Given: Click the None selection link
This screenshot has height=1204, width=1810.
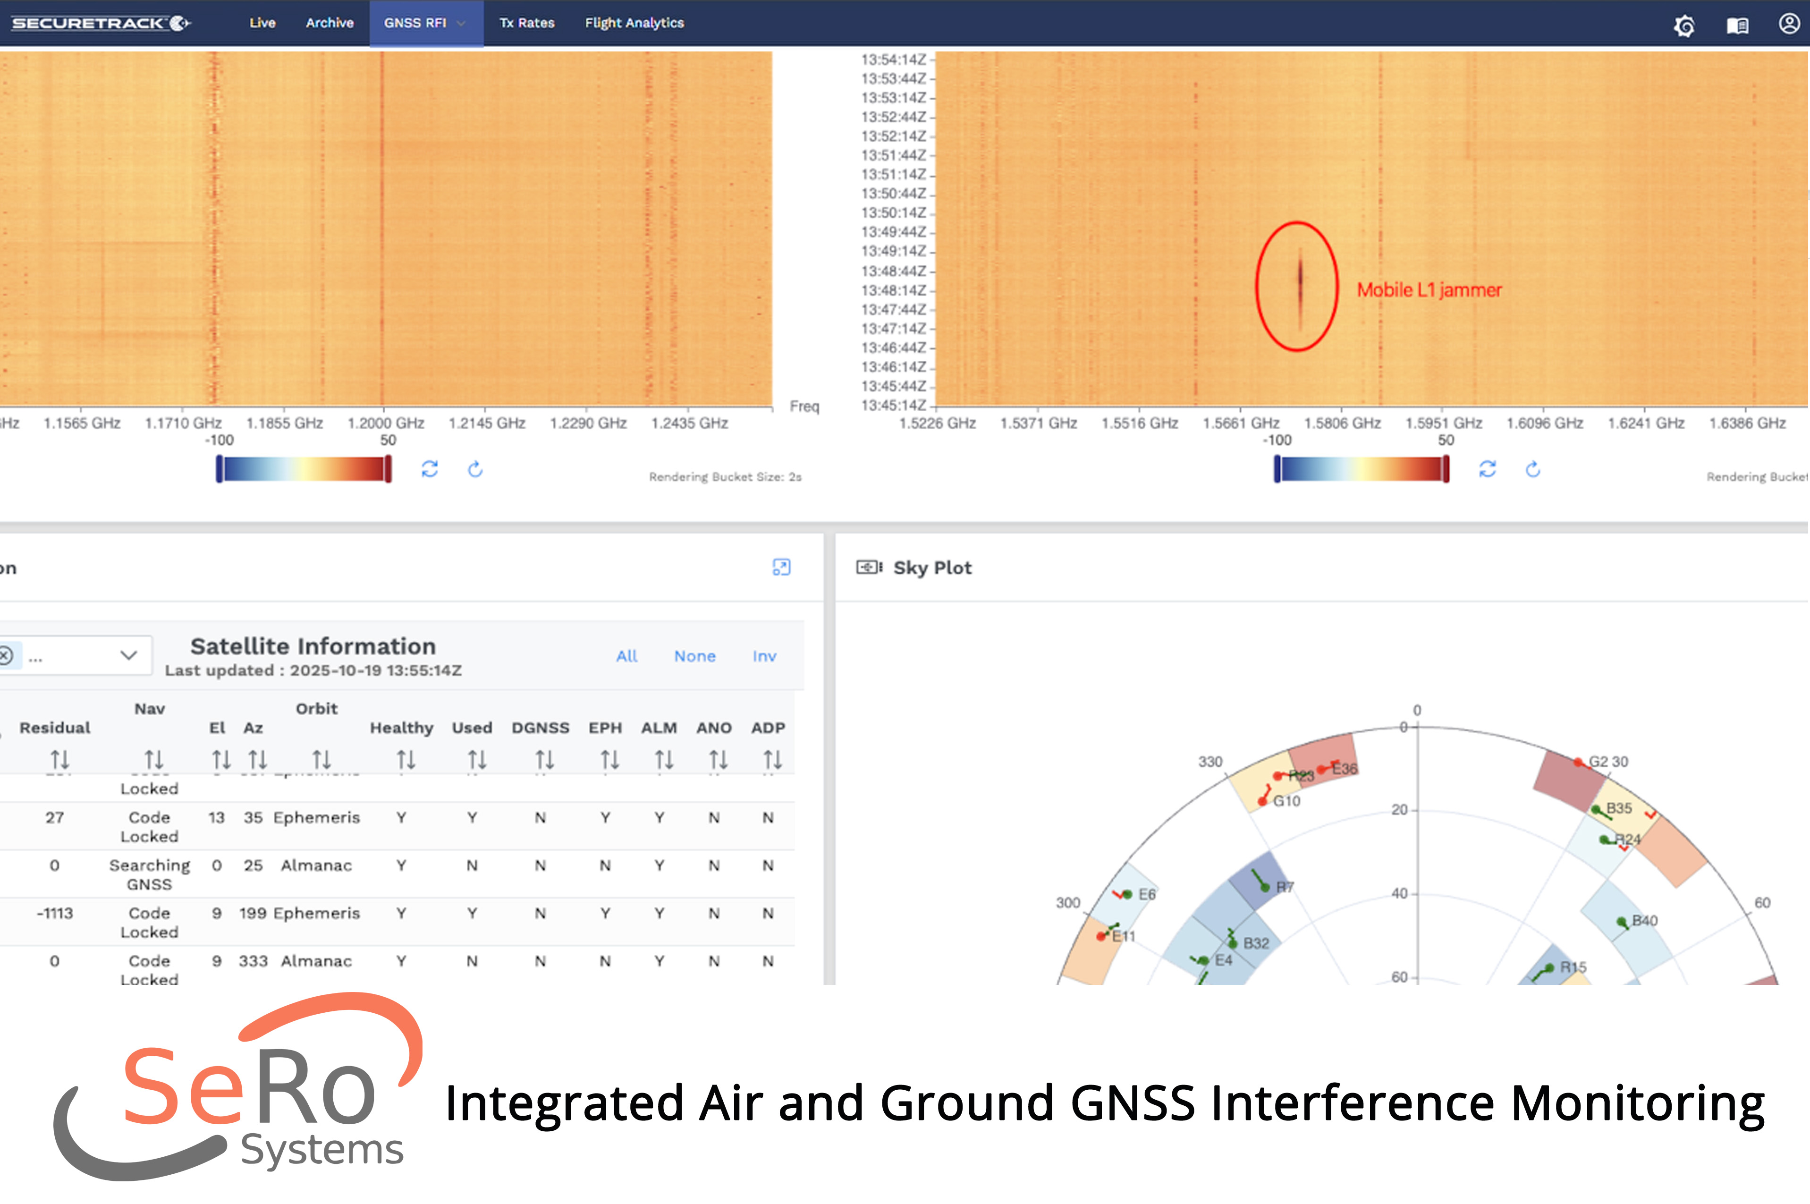Looking at the screenshot, I should pos(694,656).
